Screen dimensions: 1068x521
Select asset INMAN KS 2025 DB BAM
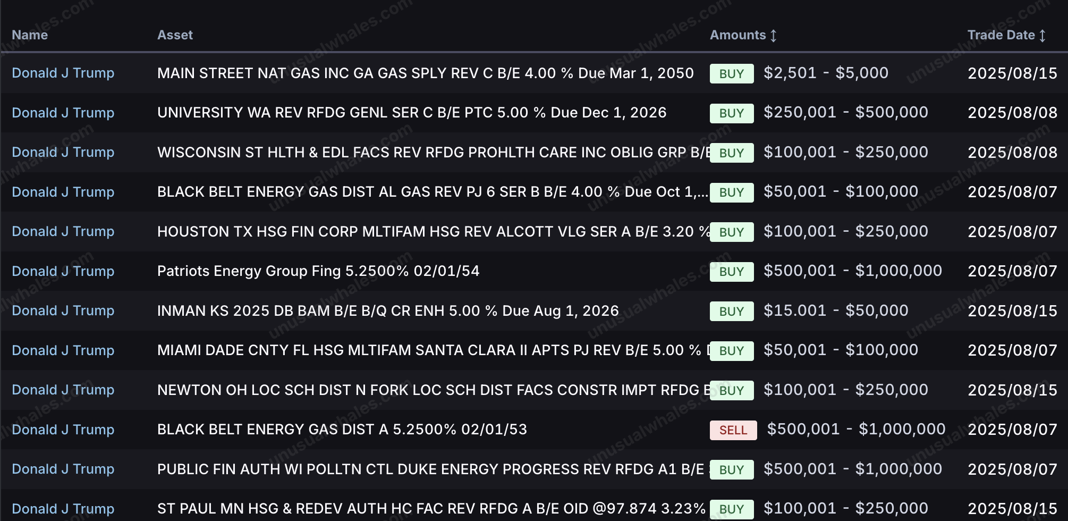tap(388, 310)
